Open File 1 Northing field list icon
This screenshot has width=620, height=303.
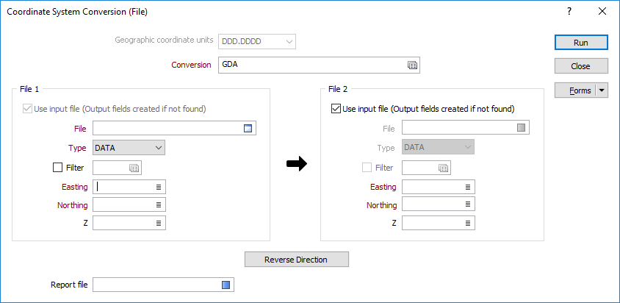tap(159, 204)
